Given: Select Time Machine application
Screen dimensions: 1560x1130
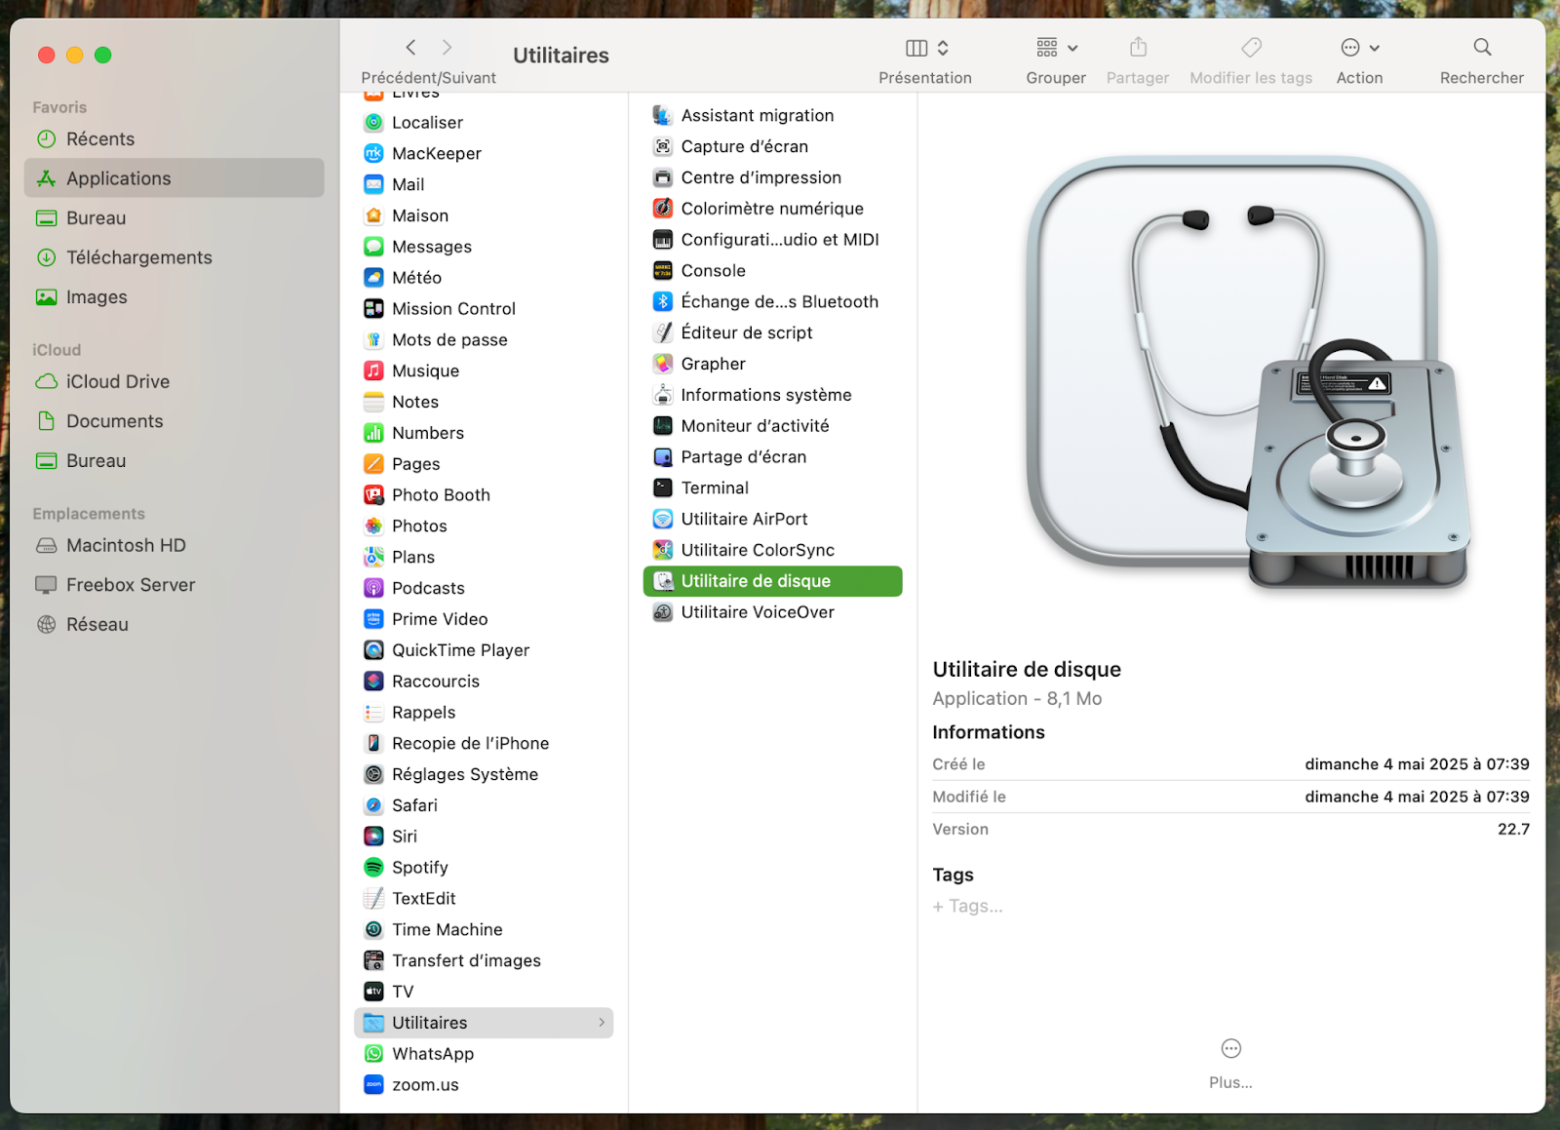Looking at the screenshot, I should point(447,929).
